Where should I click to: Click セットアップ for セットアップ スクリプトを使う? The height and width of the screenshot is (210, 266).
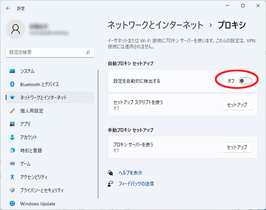click(x=237, y=105)
